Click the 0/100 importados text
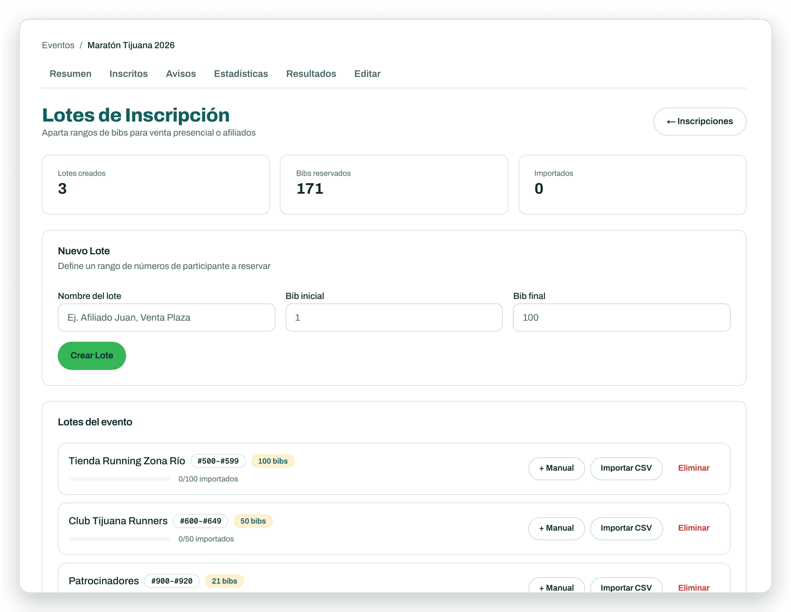This screenshot has height=612, width=791. 208,479
